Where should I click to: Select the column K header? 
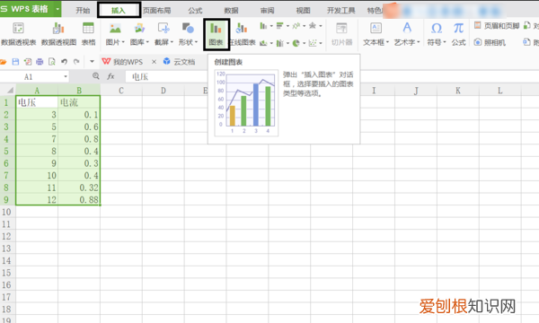(x=458, y=91)
